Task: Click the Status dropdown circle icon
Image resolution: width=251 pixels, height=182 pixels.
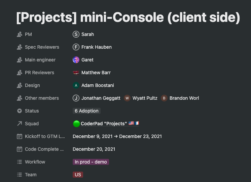Action: point(20,111)
